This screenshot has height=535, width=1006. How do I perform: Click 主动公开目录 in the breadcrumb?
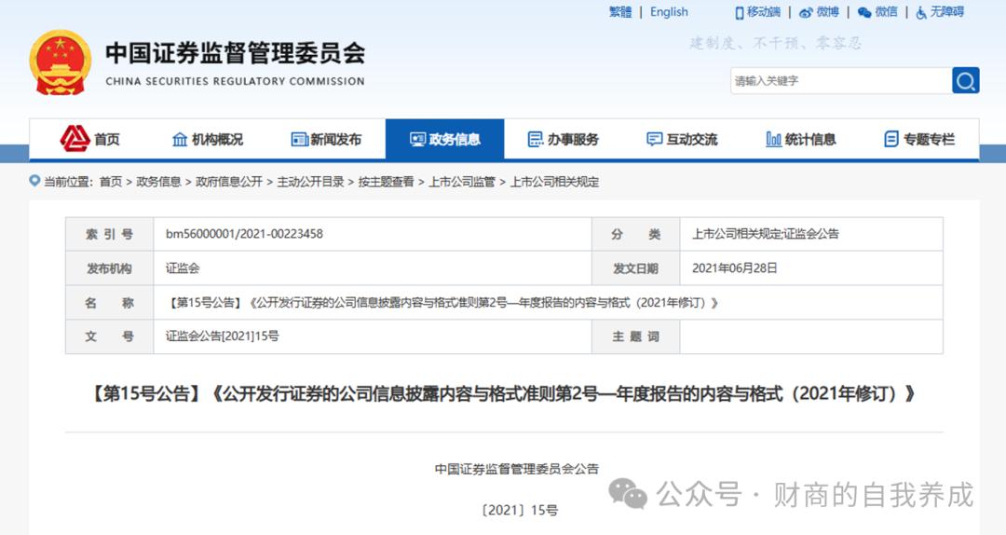[x=310, y=182]
